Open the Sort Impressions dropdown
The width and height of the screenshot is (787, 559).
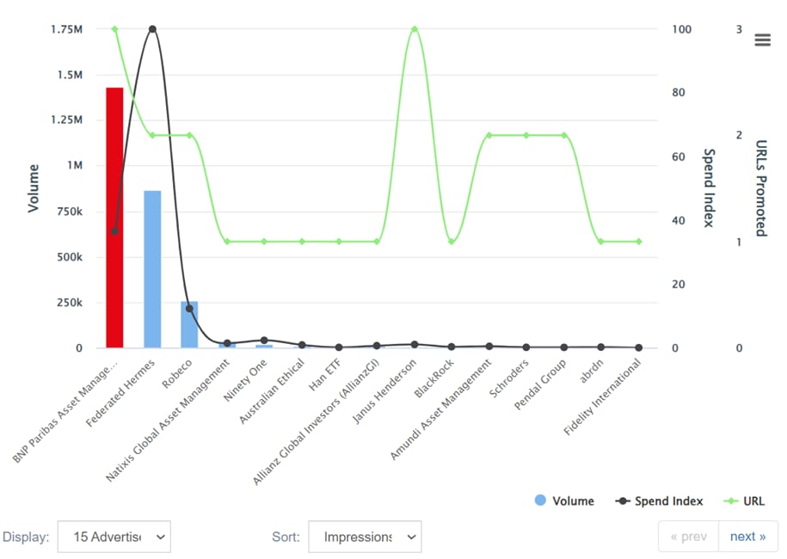365,537
